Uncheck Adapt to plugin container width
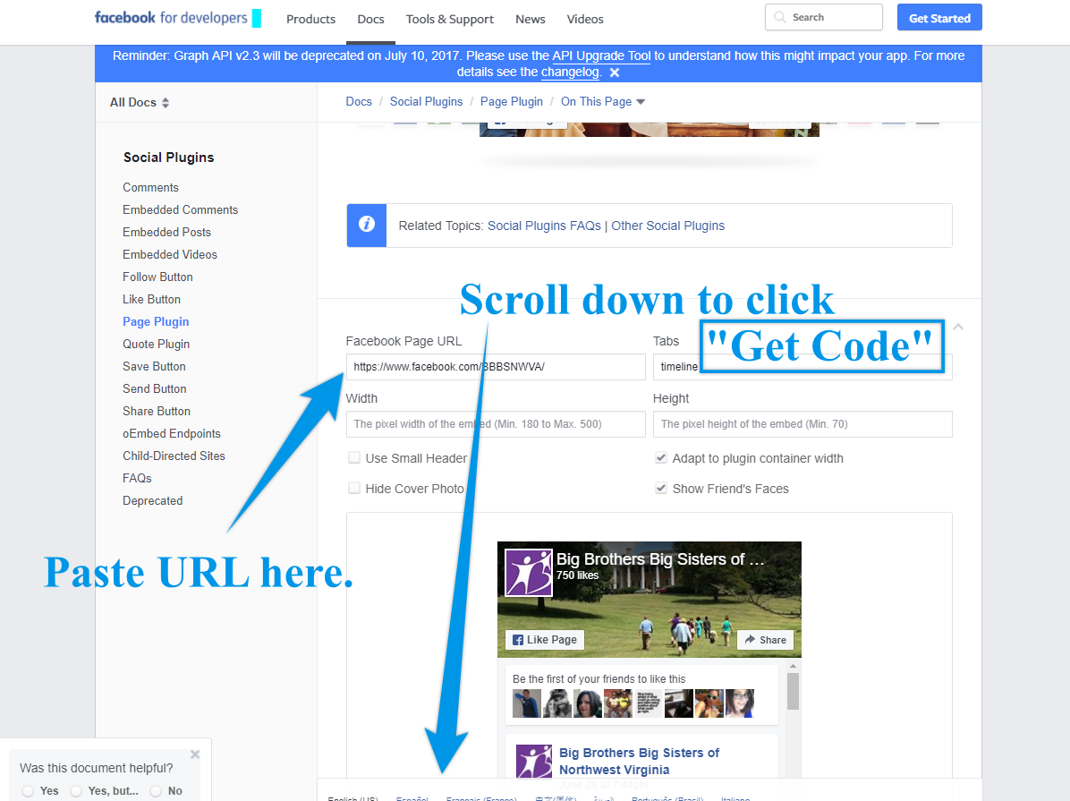Viewport: 1070px width, 801px height. [660, 457]
